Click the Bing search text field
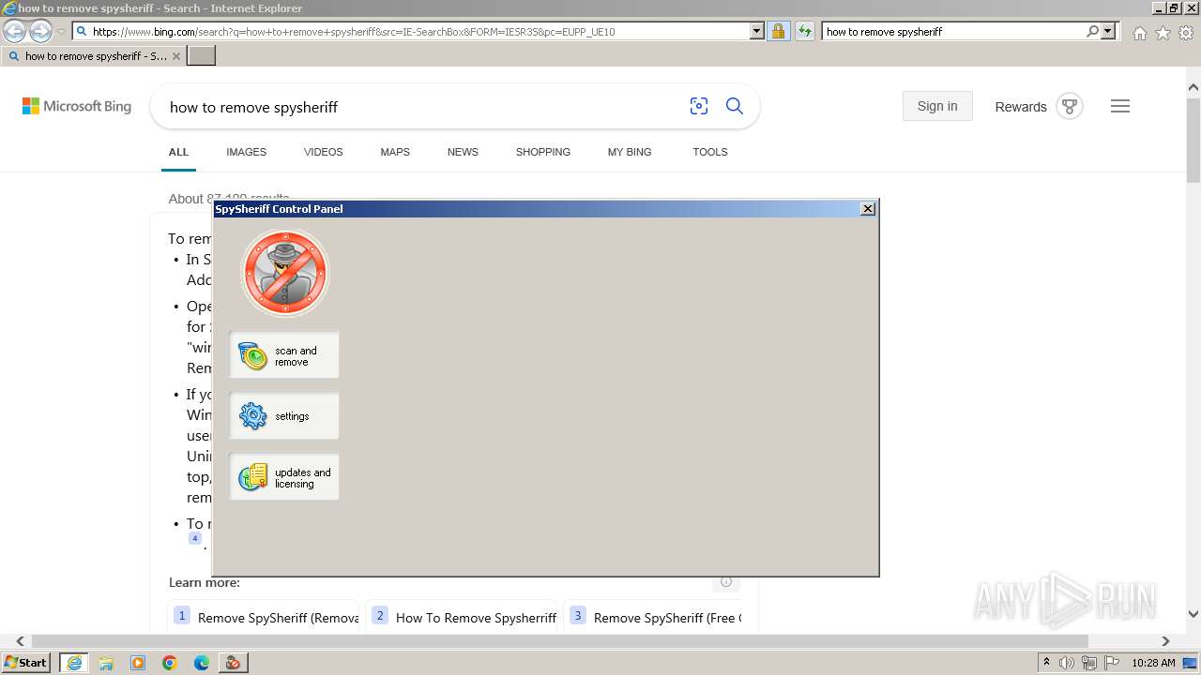 coord(422,107)
